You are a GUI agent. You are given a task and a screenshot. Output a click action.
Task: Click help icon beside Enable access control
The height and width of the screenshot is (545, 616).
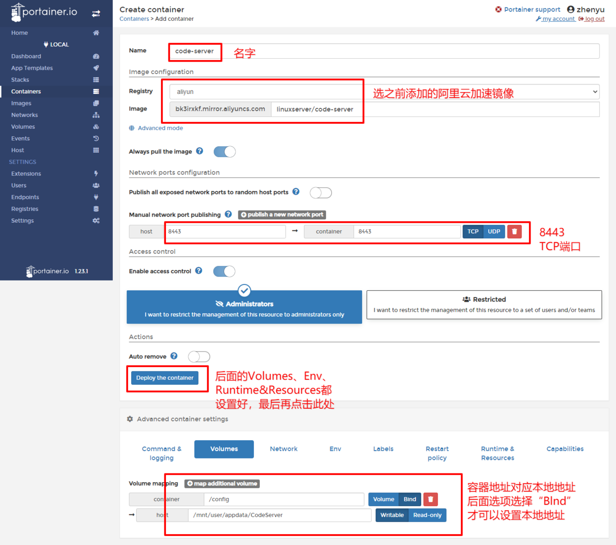tap(199, 271)
